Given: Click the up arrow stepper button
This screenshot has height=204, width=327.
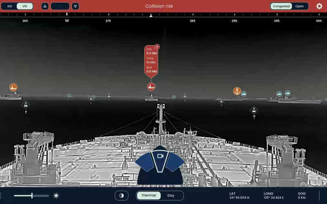Looking at the screenshot, I should [45, 6].
